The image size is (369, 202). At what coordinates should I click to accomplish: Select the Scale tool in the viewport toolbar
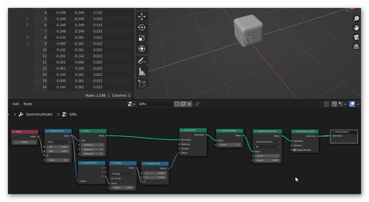(x=142, y=38)
